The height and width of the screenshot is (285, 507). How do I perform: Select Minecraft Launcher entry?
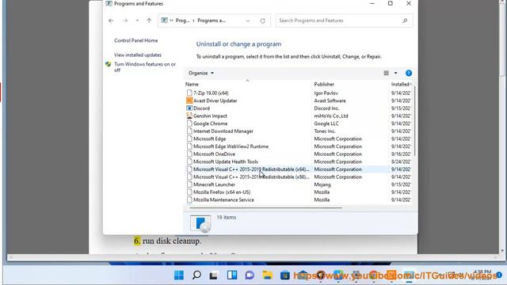pos(214,184)
